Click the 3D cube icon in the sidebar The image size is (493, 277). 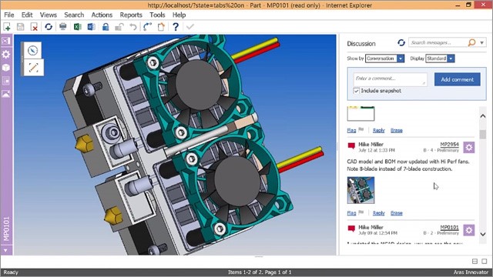(6, 68)
